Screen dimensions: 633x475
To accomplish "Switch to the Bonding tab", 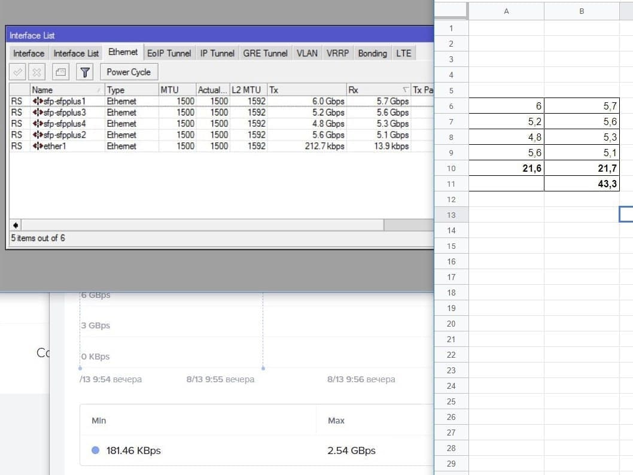I will click(372, 53).
